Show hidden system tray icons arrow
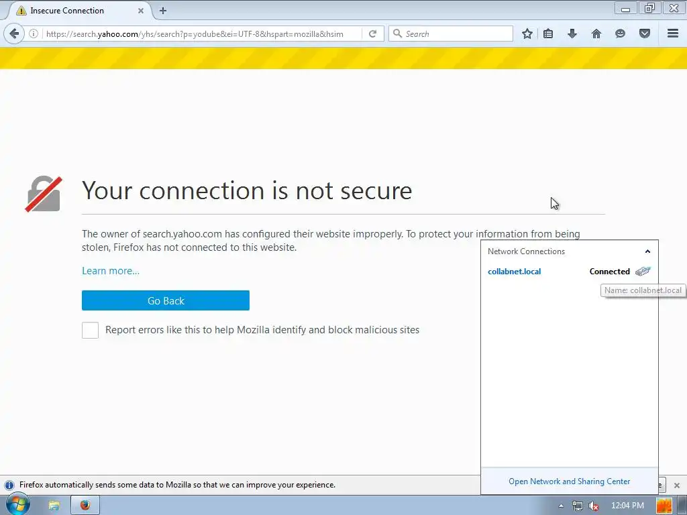This screenshot has width=687, height=515. pyautogui.click(x=560, y=506)
